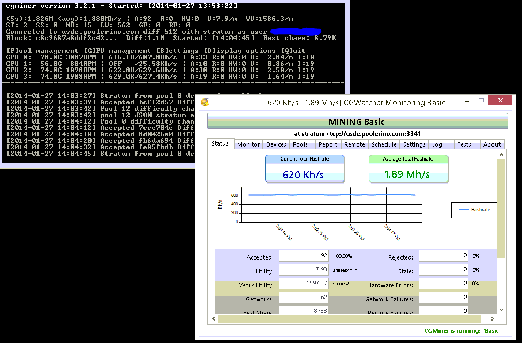Click the Getwork Failures value field
The height and width of the screenshot is (343, 522).
tap(443, 298)
